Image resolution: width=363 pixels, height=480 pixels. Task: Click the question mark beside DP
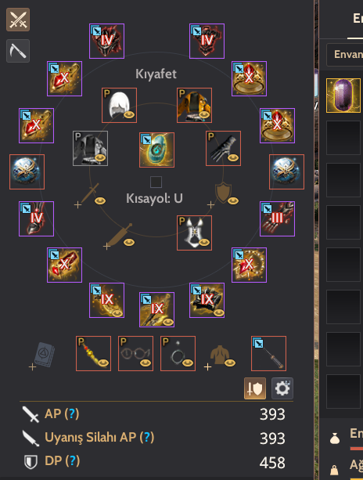coord(73,461)
